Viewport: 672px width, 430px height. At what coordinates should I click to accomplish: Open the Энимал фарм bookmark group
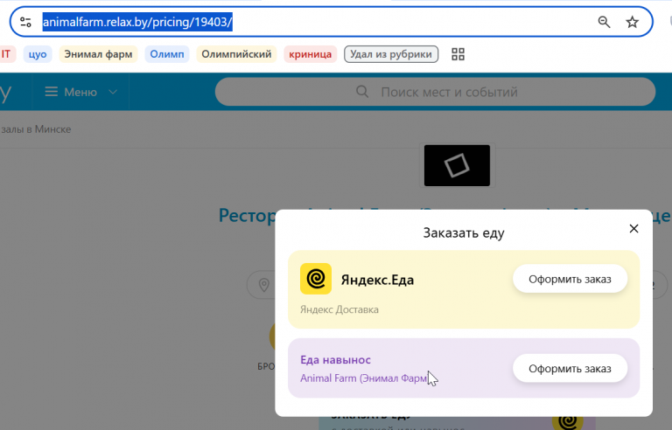click(98, 54)
